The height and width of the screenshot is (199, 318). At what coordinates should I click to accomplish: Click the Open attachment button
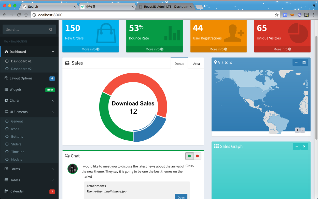click(x=181, y=196)
